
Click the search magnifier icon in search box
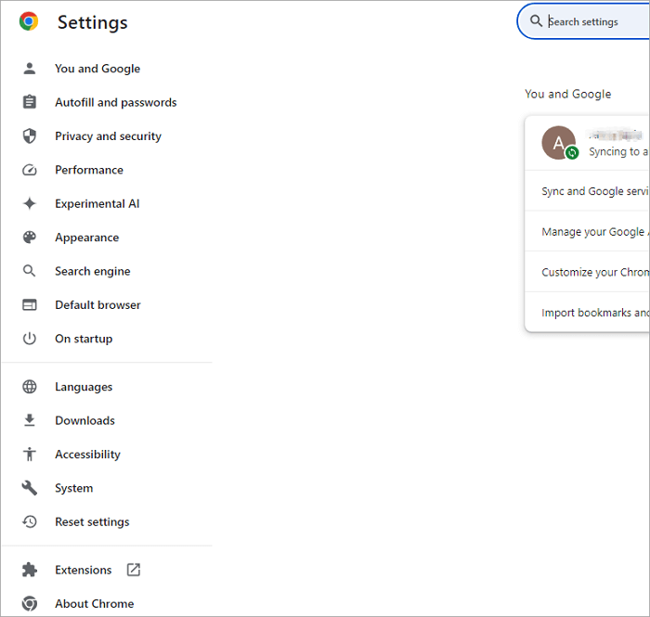(x=536, y=20)
